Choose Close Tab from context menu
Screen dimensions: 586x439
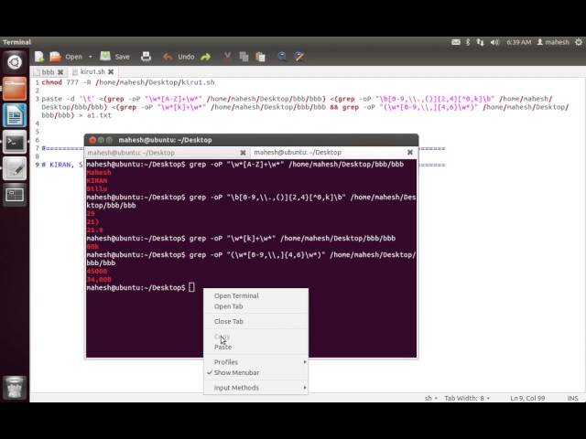tap(255, 321)
